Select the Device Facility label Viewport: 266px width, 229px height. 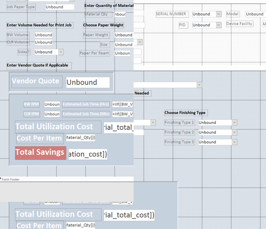pos(240,24)
